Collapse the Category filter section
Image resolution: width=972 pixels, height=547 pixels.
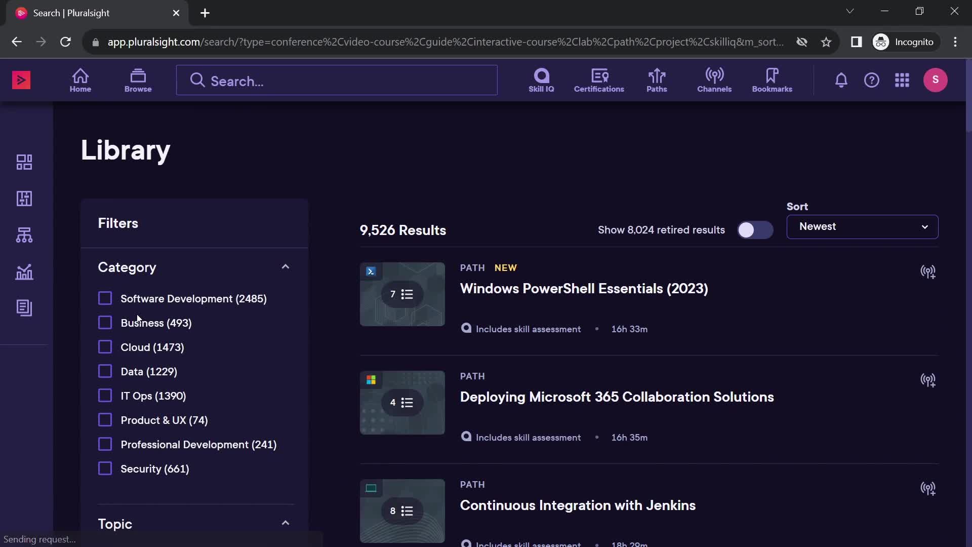[286, 267]
